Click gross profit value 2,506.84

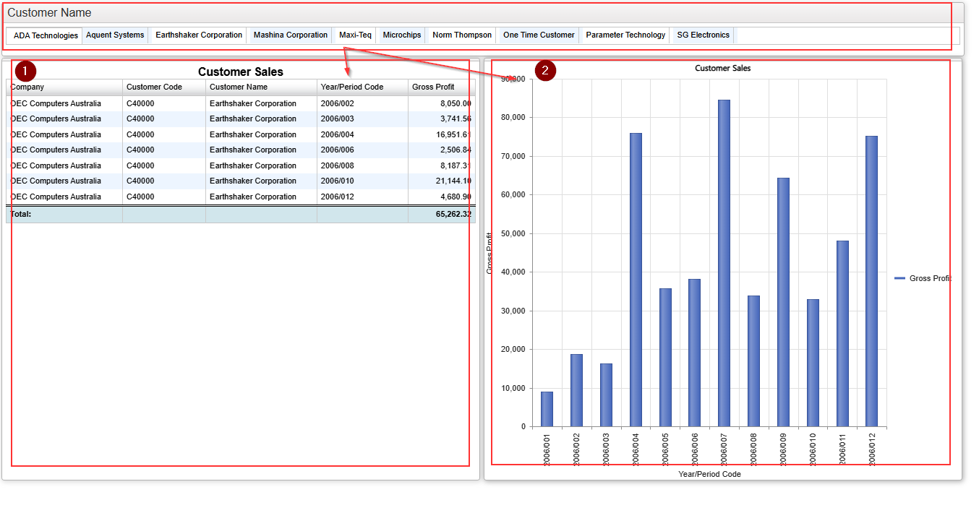pyautogui.click(x=456, y=150)
